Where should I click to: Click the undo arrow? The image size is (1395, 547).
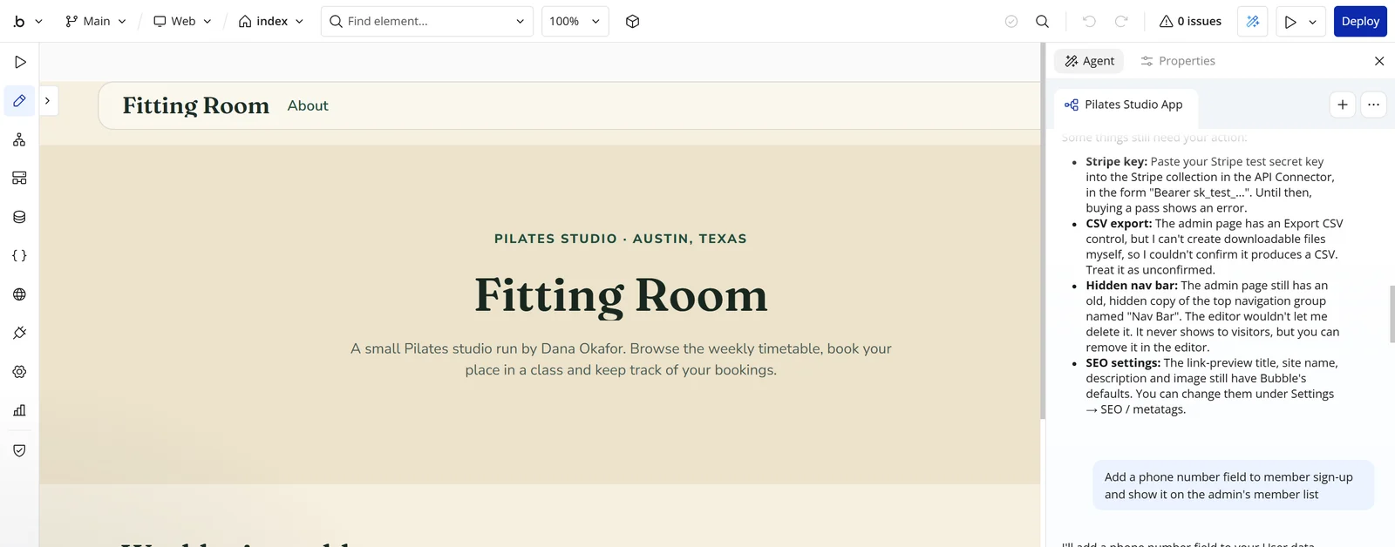(1089, 21)
